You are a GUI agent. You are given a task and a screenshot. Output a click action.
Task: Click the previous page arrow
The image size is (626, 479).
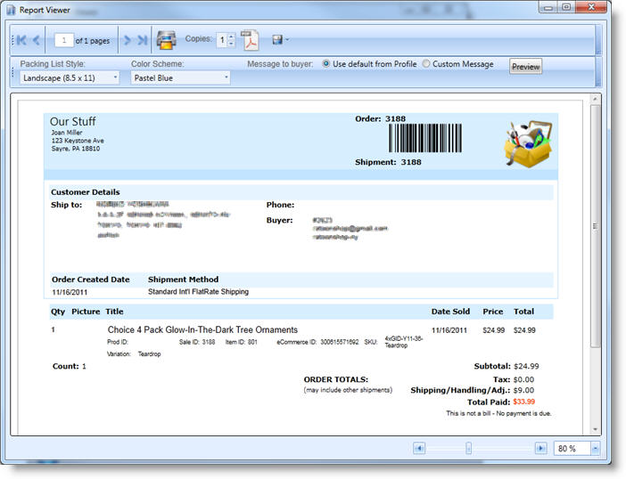pyautogui.click(x=37, y=40)
